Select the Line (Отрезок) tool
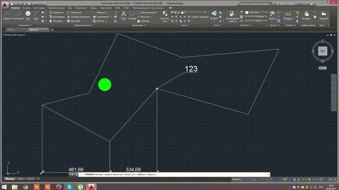The height and width of the screenshot is (190, 339). 7,15
